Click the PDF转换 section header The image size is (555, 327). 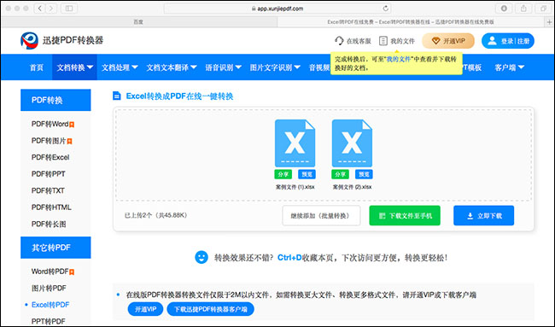click(x=55, y=100)
